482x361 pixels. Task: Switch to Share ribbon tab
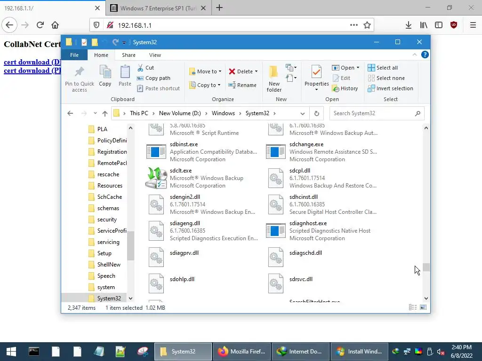tap(129, 55)
